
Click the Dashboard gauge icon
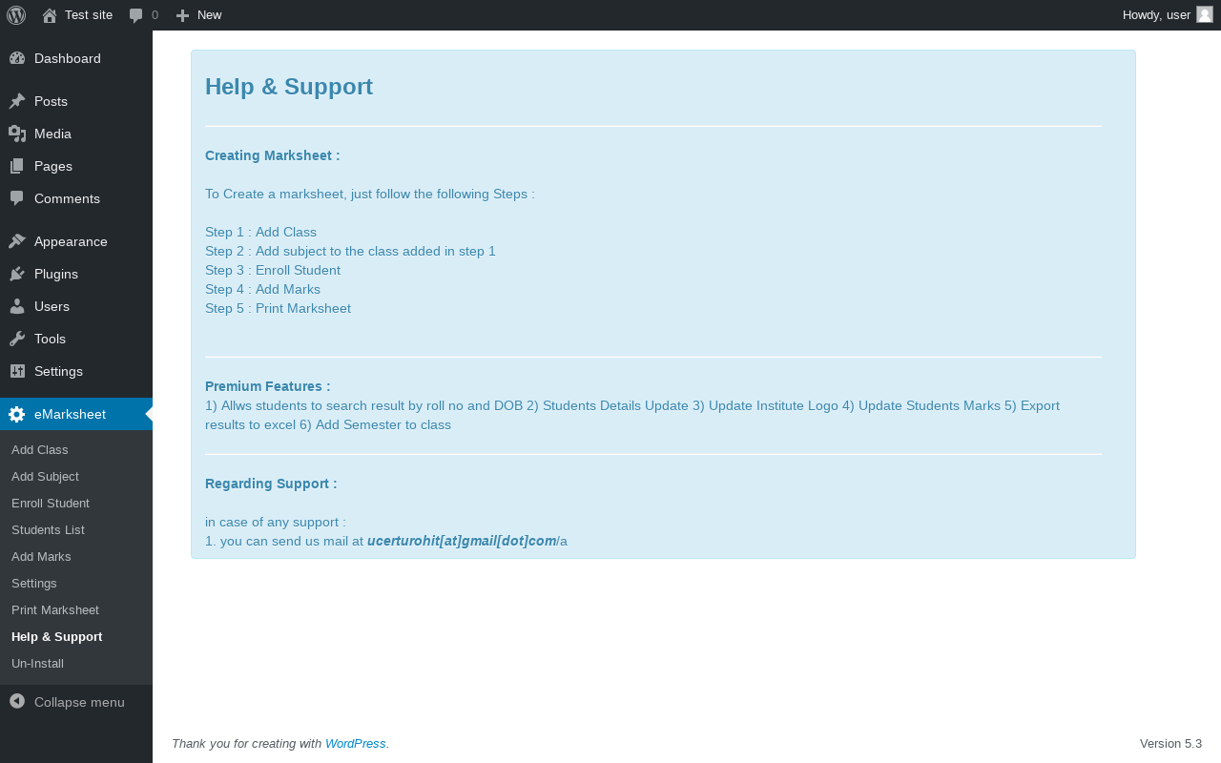(x=17, y=58)
